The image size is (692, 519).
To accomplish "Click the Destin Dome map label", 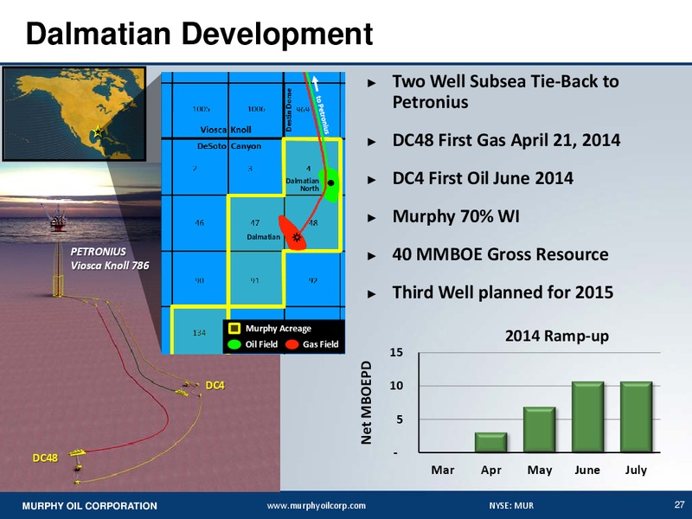I will pyautogui.click(x=289, y=110).
